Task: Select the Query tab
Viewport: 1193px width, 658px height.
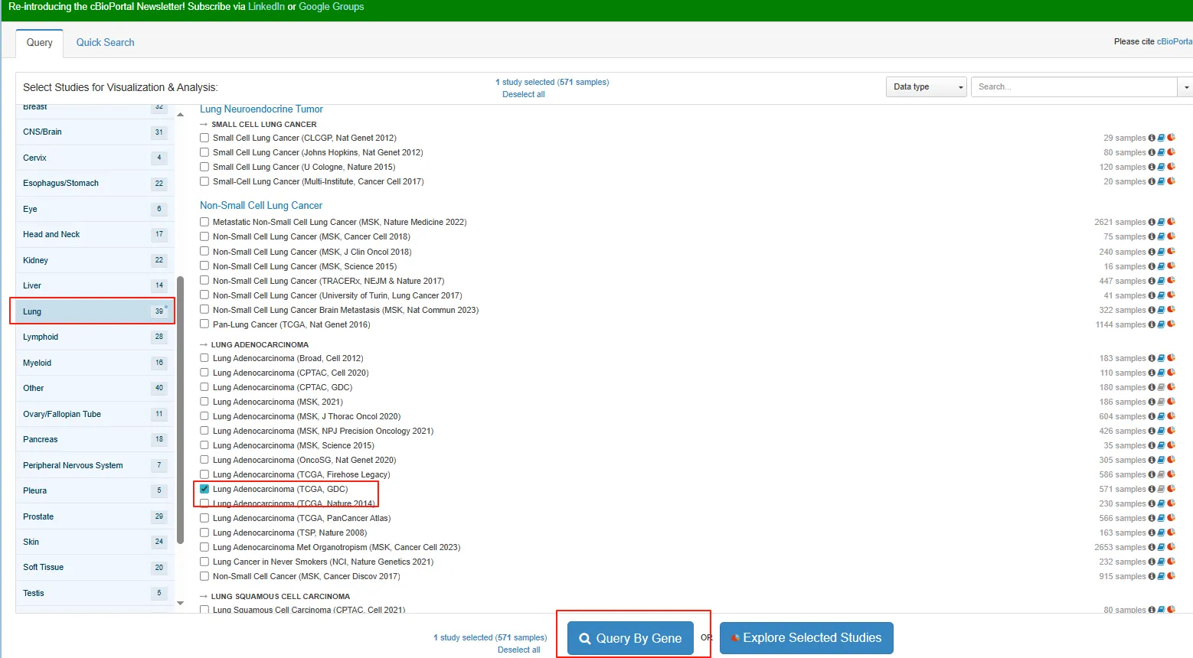Action: tap(40, 43)
